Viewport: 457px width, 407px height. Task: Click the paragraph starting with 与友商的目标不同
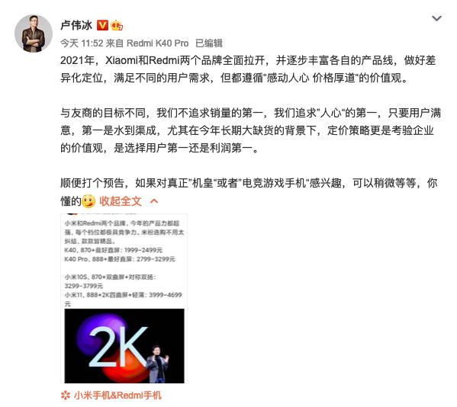[251, 130]
